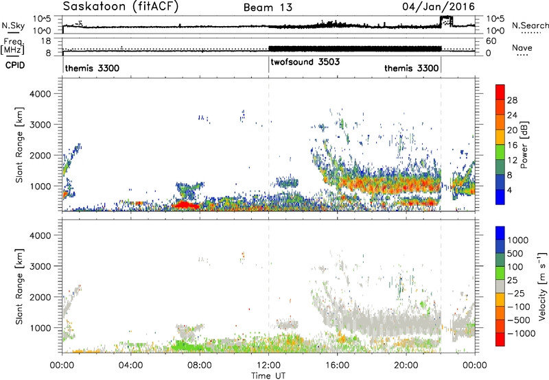Click the Velocity colorbar title text
549x380 pixels.
[542, 286]
